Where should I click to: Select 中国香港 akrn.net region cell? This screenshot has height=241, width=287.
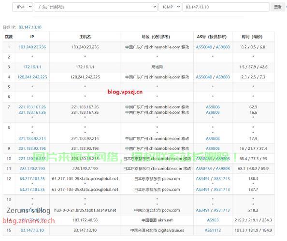tap(157, 220)
